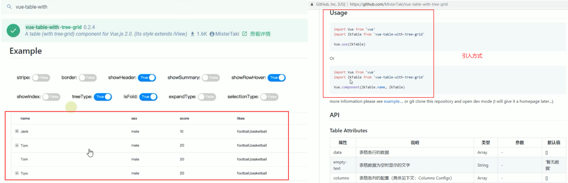Open the MisterTaki author name
The width and height of the screenshot is (568, 183).
227,34
